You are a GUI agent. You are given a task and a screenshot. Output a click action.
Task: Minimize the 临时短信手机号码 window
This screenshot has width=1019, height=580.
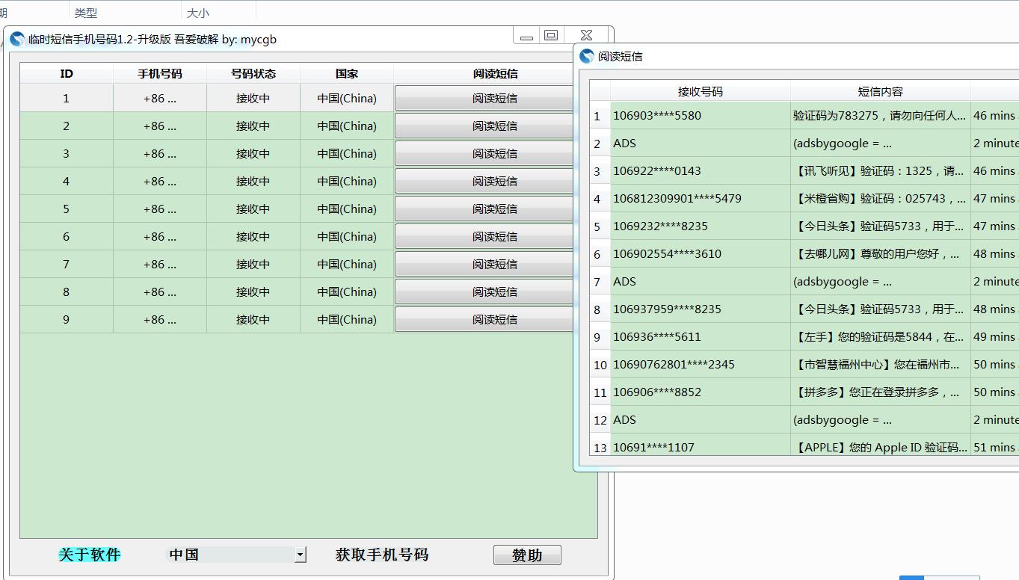pos(526,36)
